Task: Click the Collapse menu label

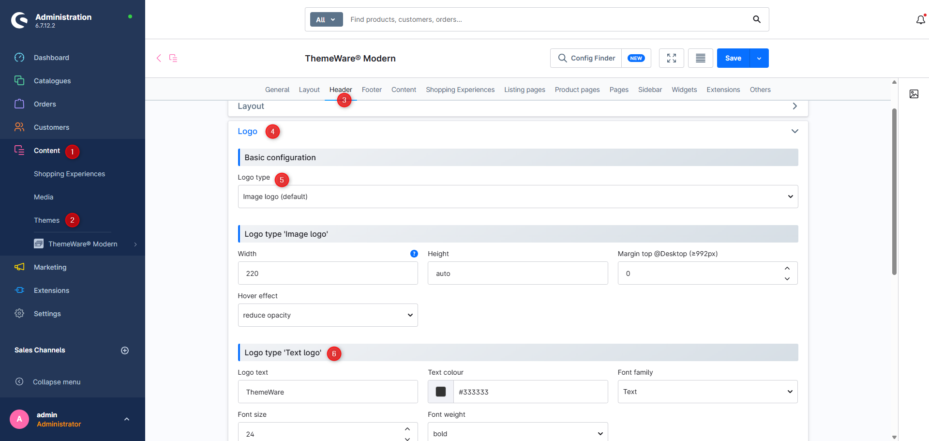Action: (57, 382)
